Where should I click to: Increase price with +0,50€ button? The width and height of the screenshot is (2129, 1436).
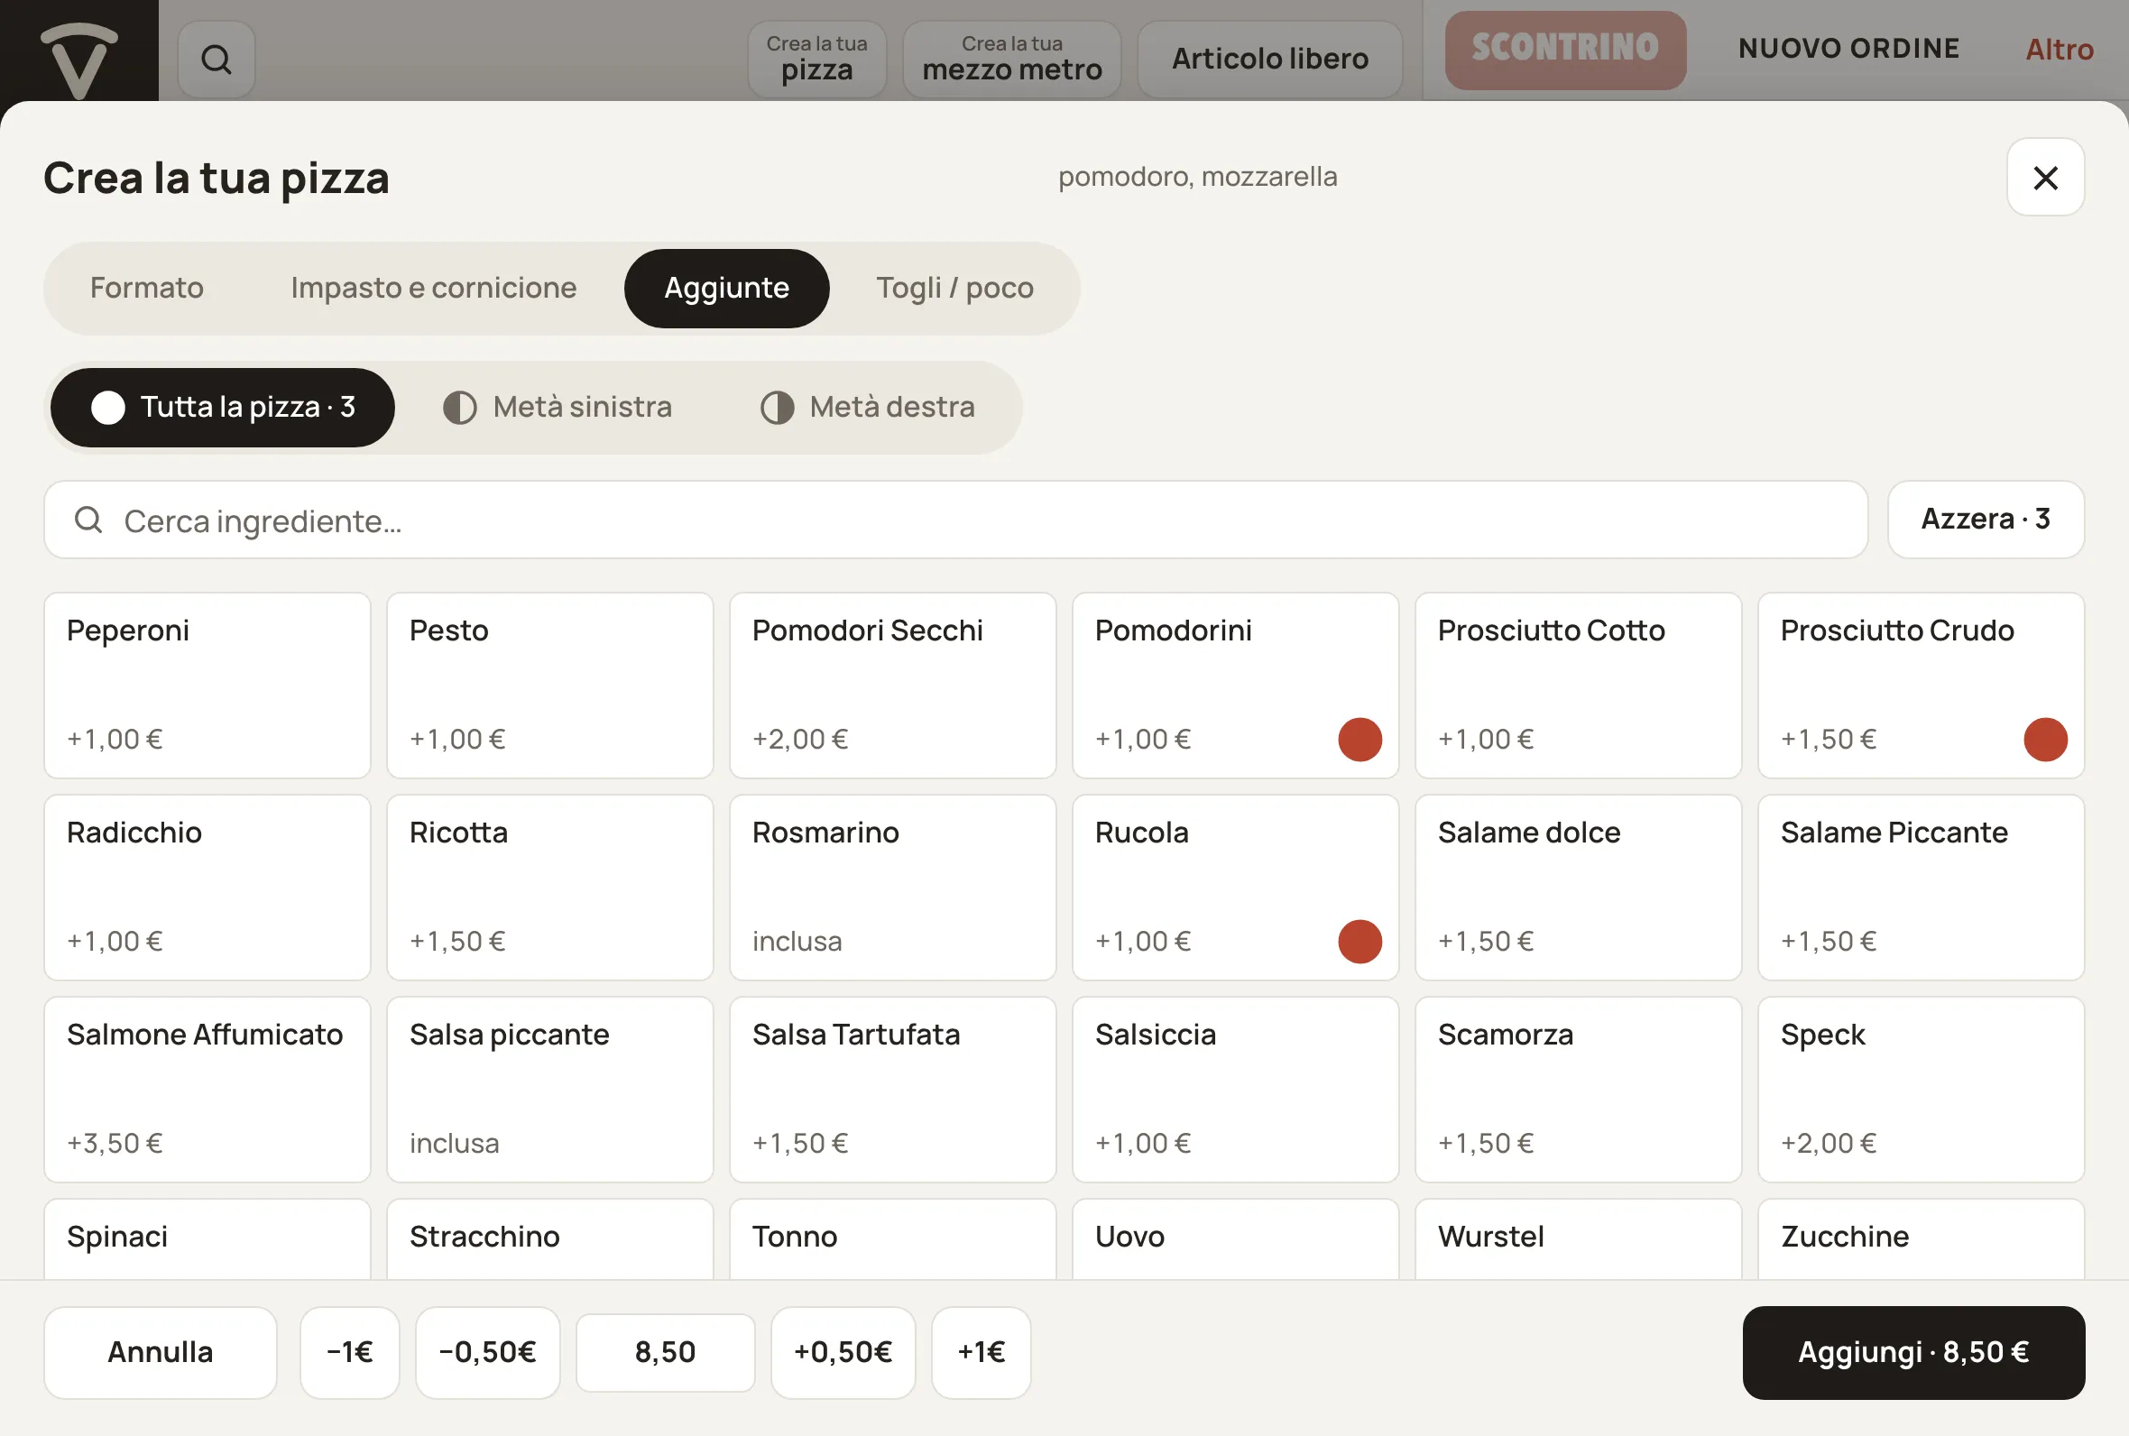[x=843, y=1353]
